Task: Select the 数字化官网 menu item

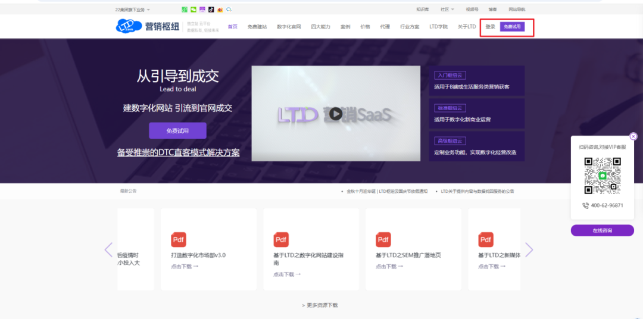Action: (x=289, y=27)
